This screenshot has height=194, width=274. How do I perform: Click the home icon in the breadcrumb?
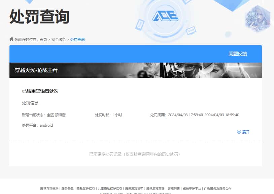tap(11, 39)
